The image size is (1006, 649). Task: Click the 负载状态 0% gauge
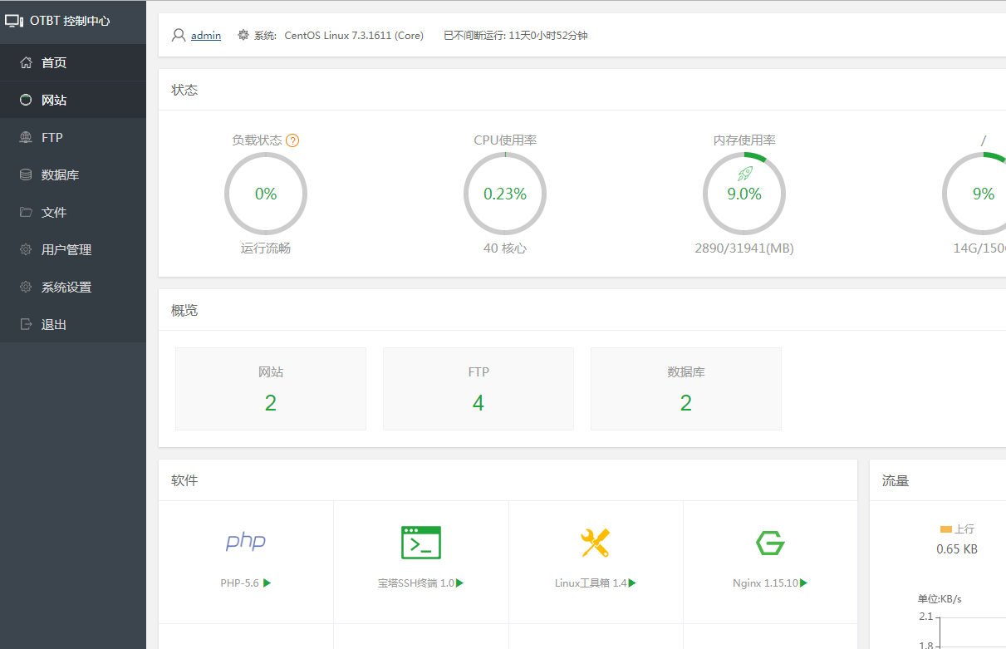[266, 194]
